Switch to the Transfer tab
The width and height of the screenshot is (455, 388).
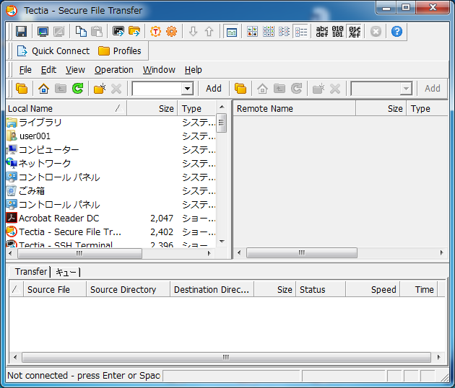click(31, 272)
